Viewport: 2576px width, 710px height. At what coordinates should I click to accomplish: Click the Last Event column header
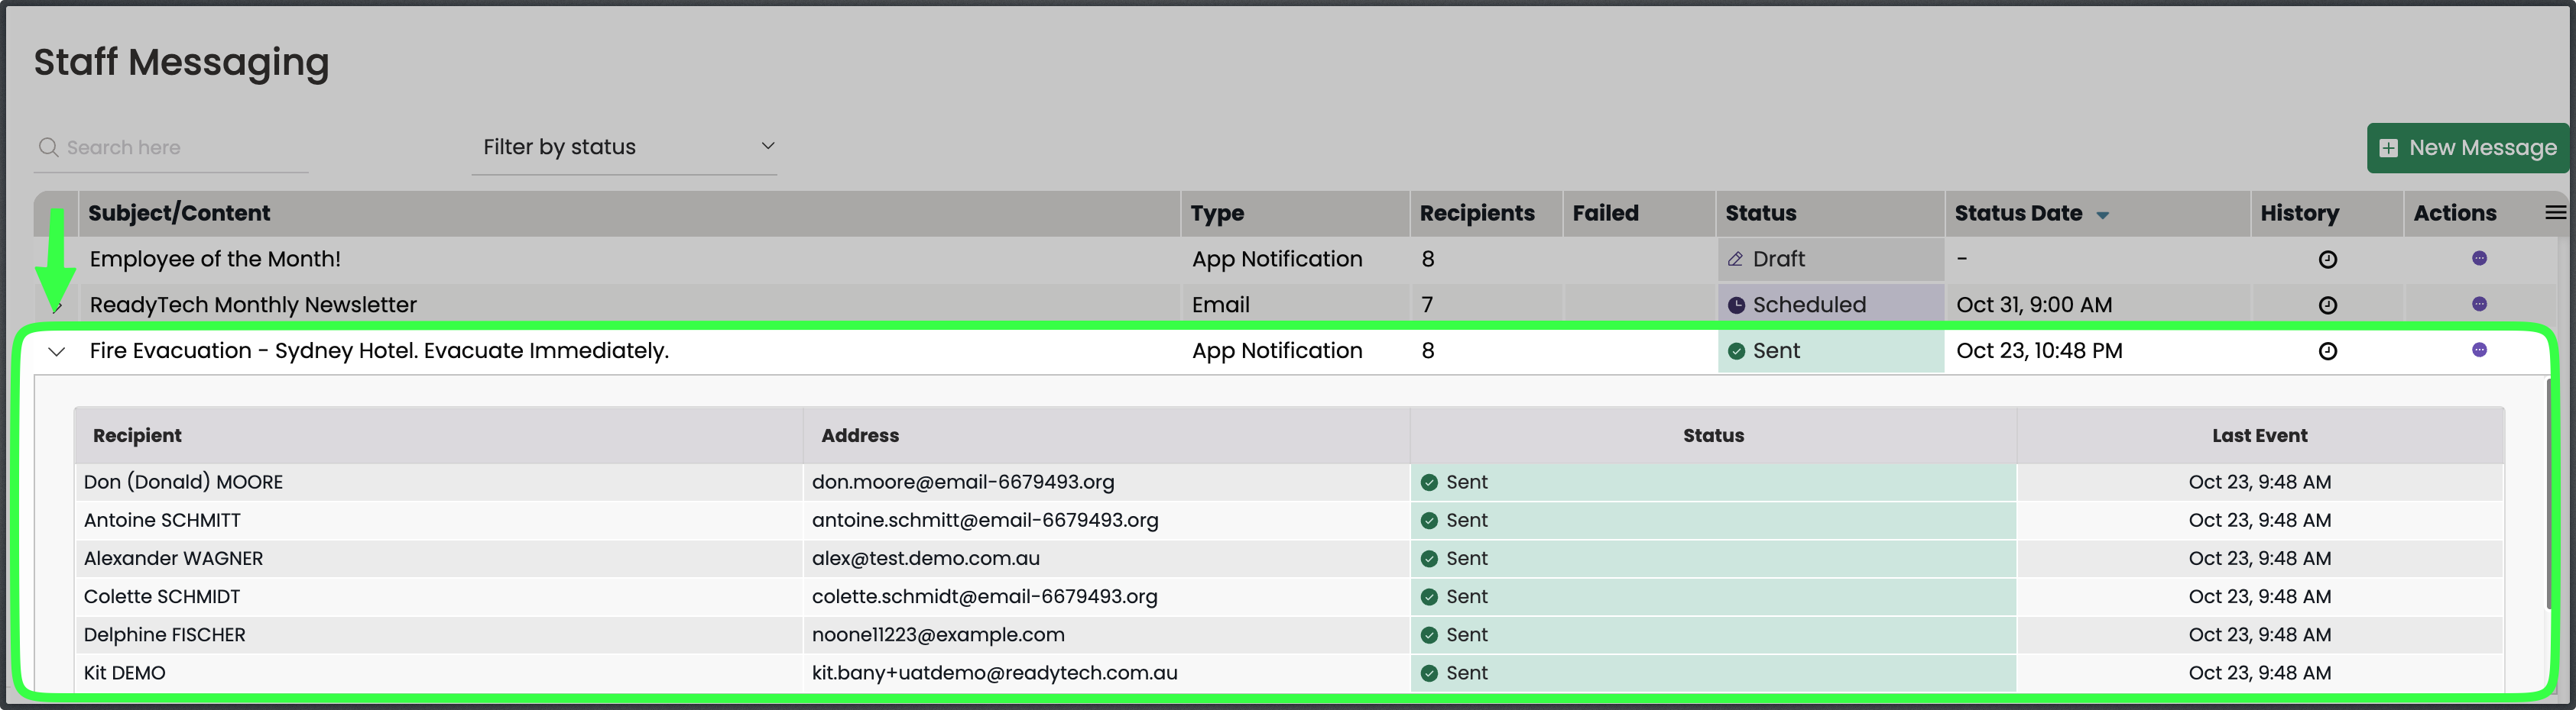point(2259,435)
